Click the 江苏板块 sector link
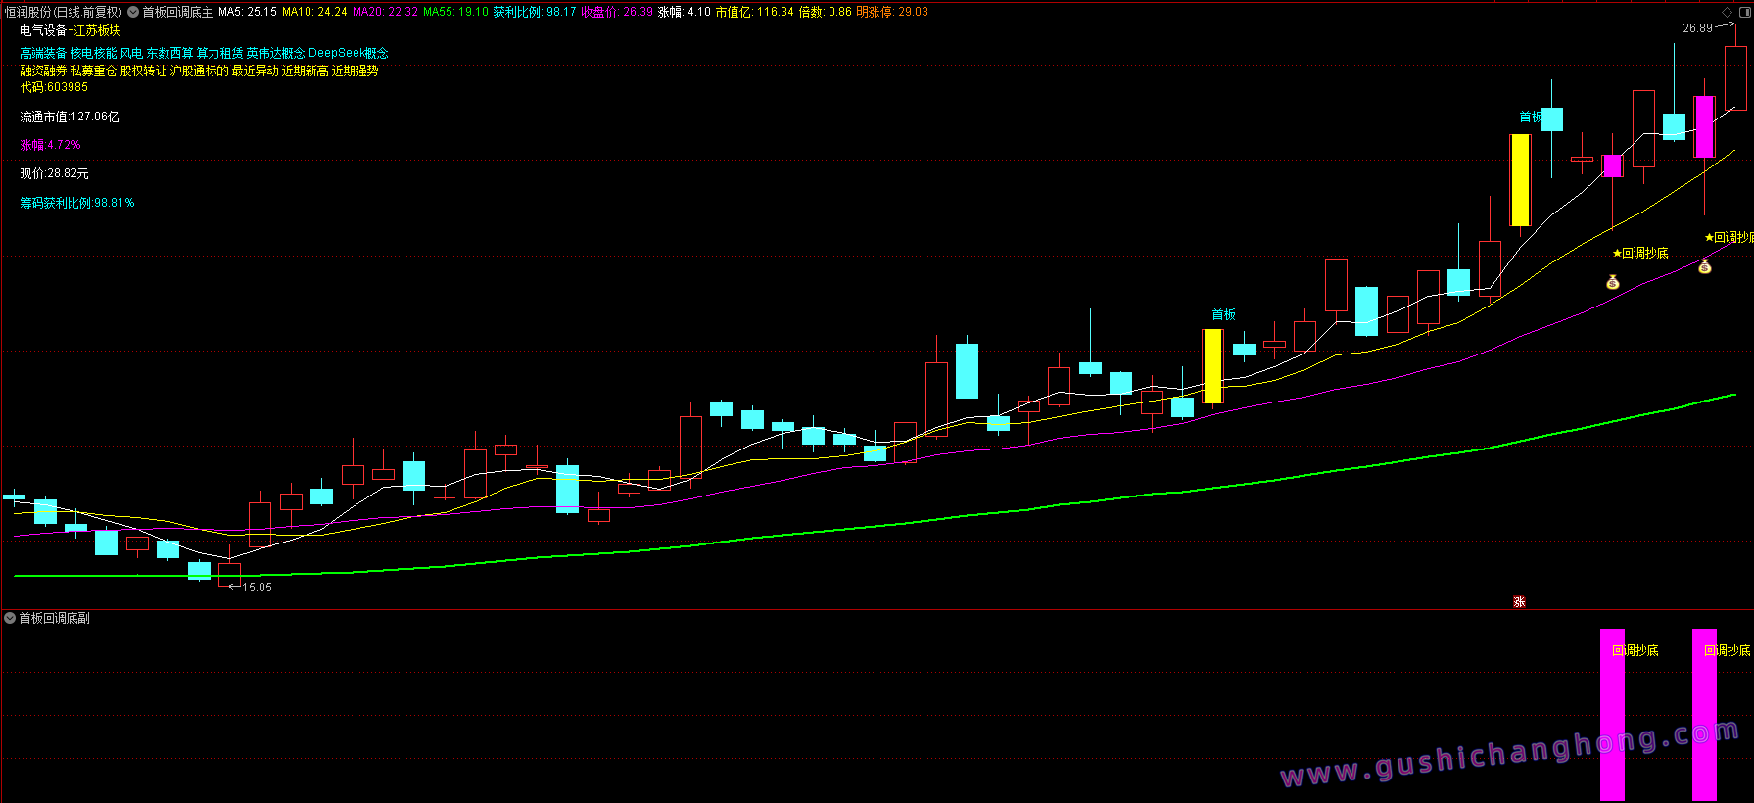The height and width of the screenshot is (803, 1754). coord(97,31)
